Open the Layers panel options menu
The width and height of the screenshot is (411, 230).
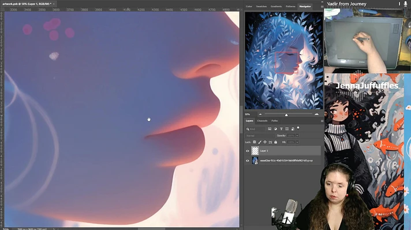point(322,121)
